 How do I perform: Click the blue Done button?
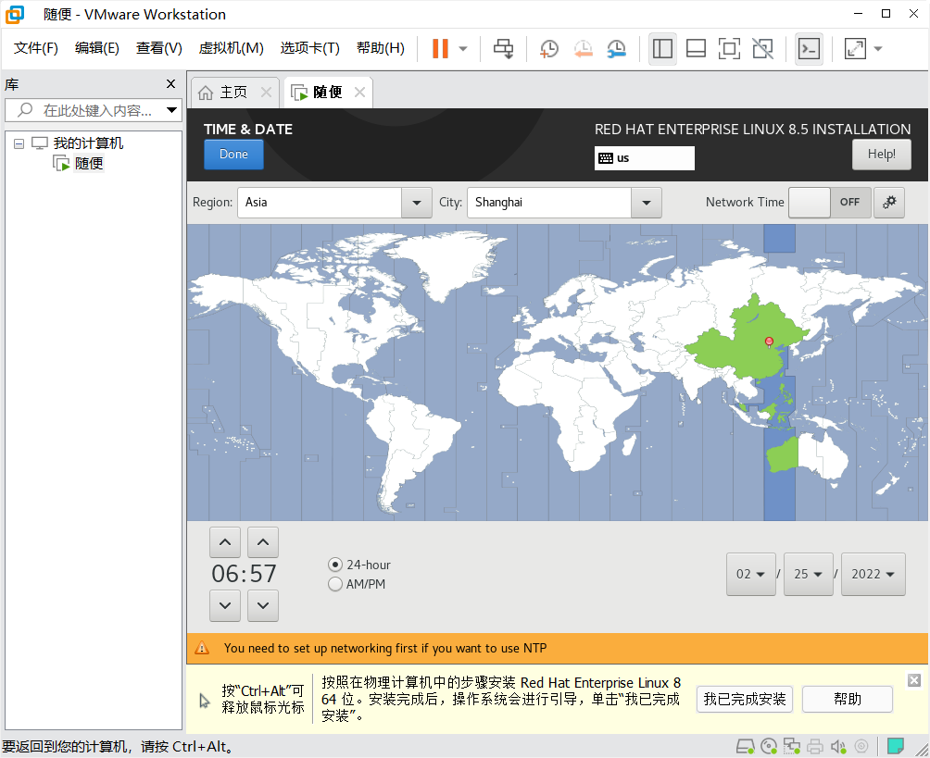(x=233, y=154)
